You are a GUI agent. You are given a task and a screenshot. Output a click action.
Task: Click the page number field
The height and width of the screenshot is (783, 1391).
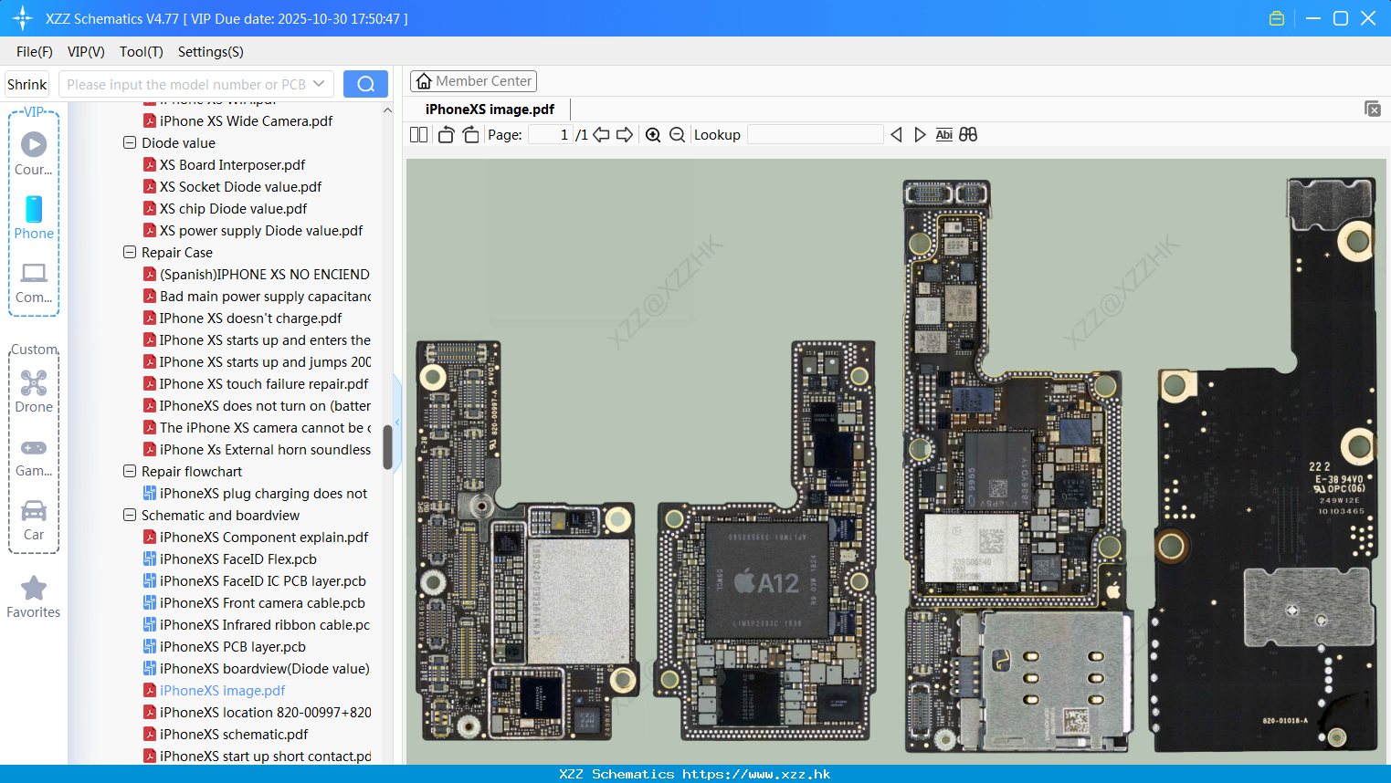551,134
